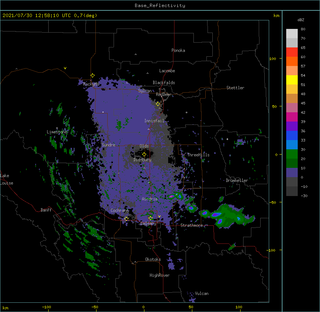Click the RockyMH label
The image size is (320, 312).
pyautogui.click(x=91, y=84)
